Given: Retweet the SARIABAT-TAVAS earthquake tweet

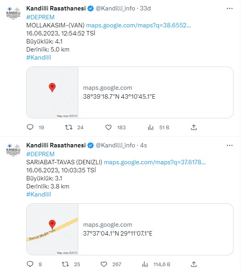Looking at the screenshot, I should [x=69, y=264].
